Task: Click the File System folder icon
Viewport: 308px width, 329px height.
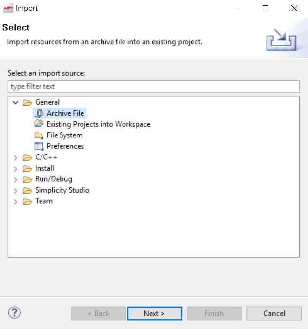Action: (39, 135)
